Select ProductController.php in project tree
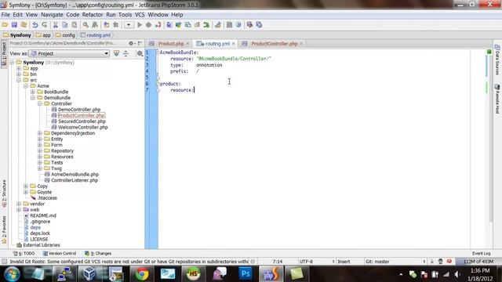 click(82, 115)
